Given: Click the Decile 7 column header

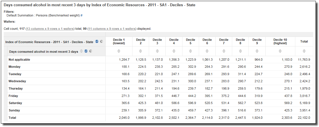Looking at the screenshot, I should point(224,41).
